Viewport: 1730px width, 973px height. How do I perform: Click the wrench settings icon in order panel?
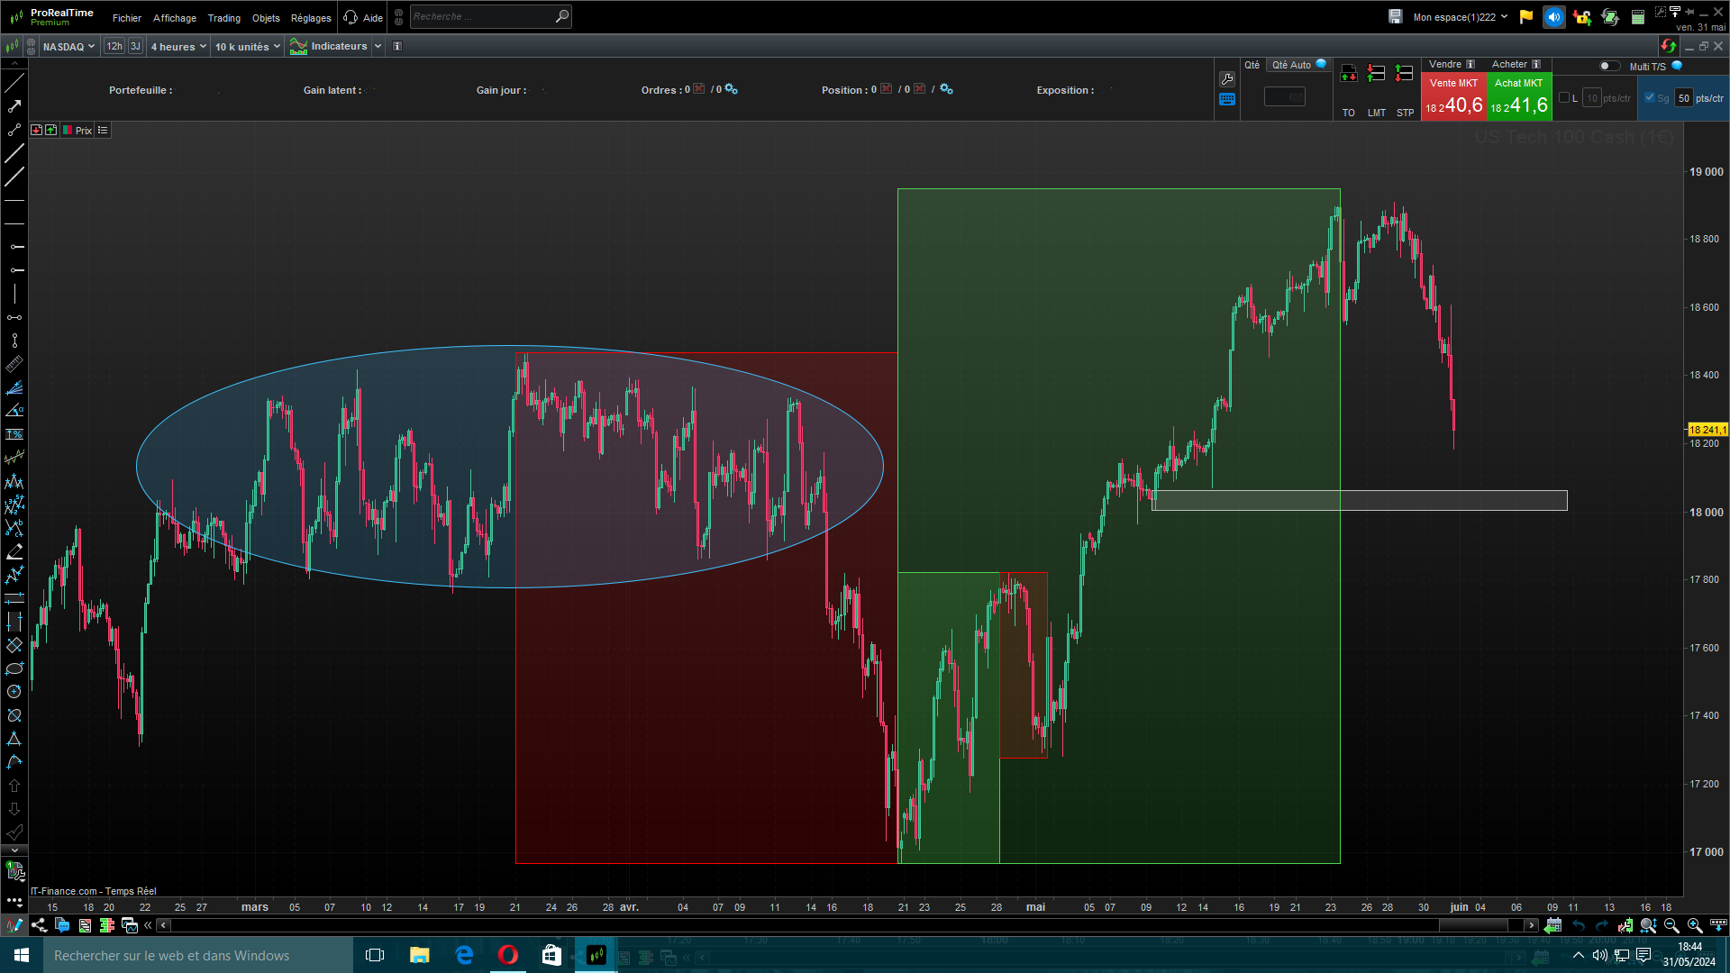pyautogui.click(x=1227, y=79)
